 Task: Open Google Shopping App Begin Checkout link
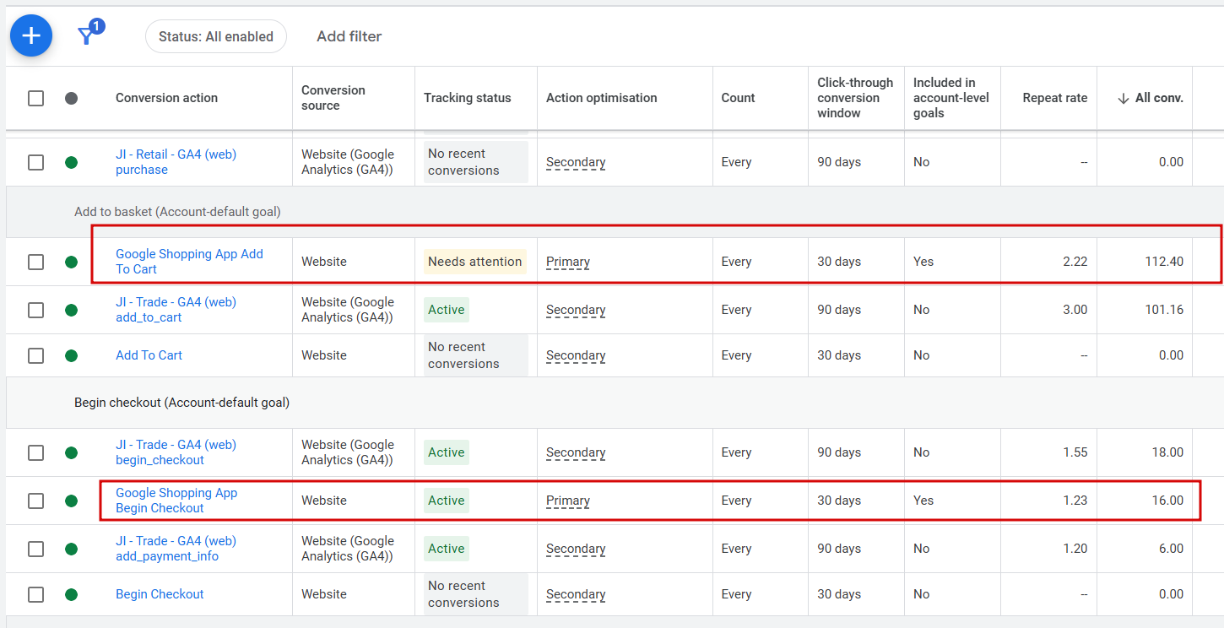coord(176,501)
